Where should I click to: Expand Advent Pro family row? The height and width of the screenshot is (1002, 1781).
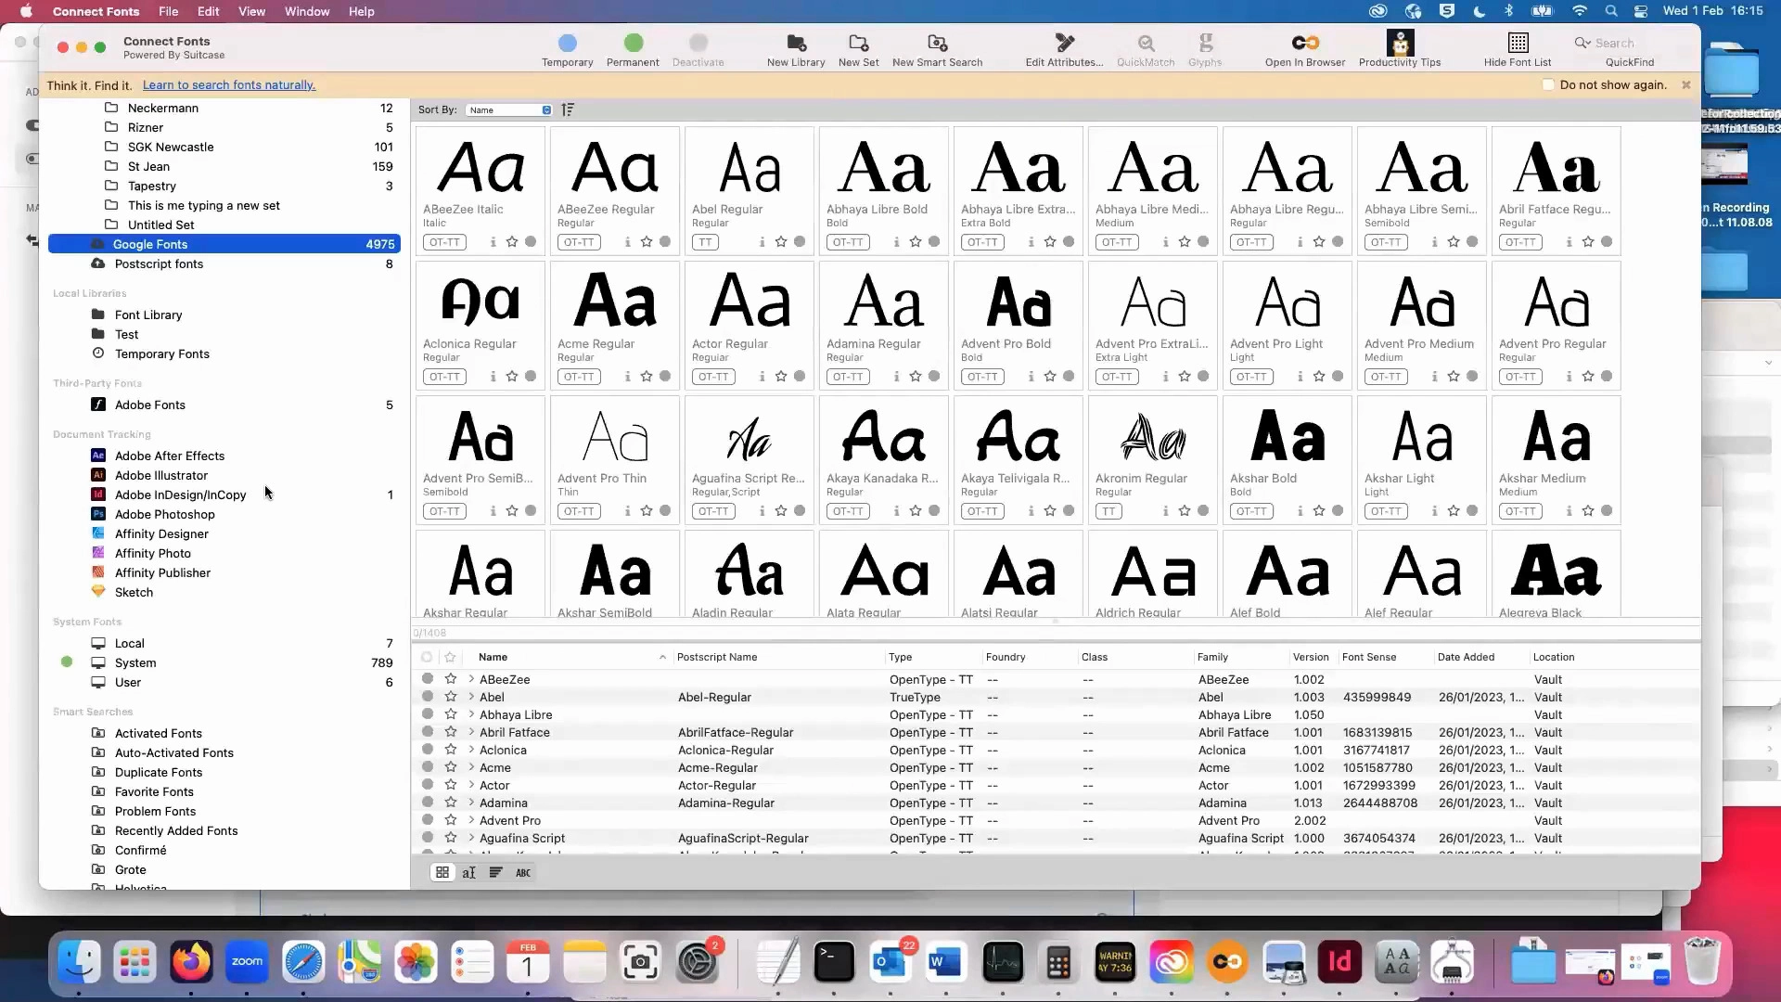click(x=471, y=820)
